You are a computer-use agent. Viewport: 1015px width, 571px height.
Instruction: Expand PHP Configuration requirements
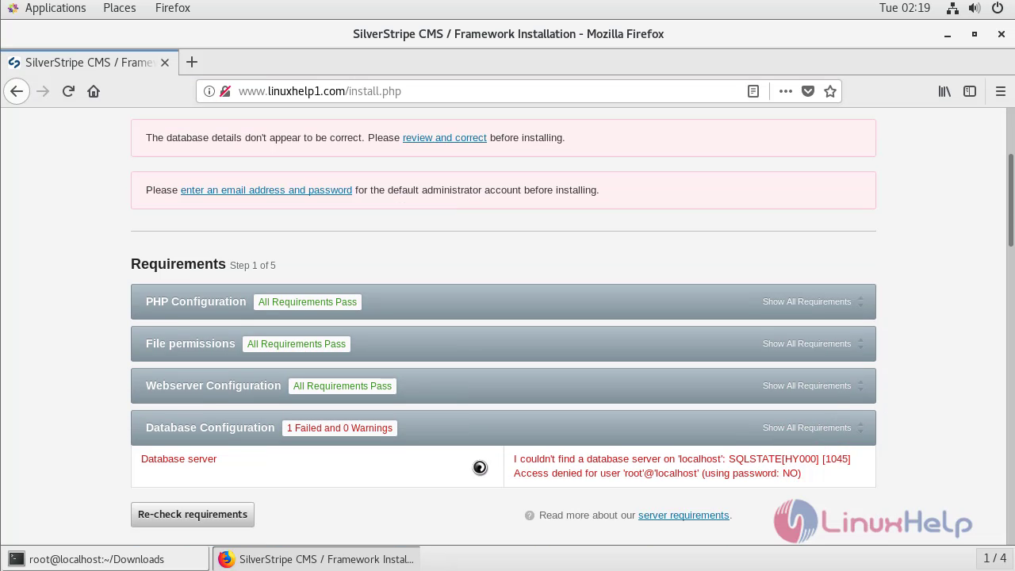coord(813,301)
